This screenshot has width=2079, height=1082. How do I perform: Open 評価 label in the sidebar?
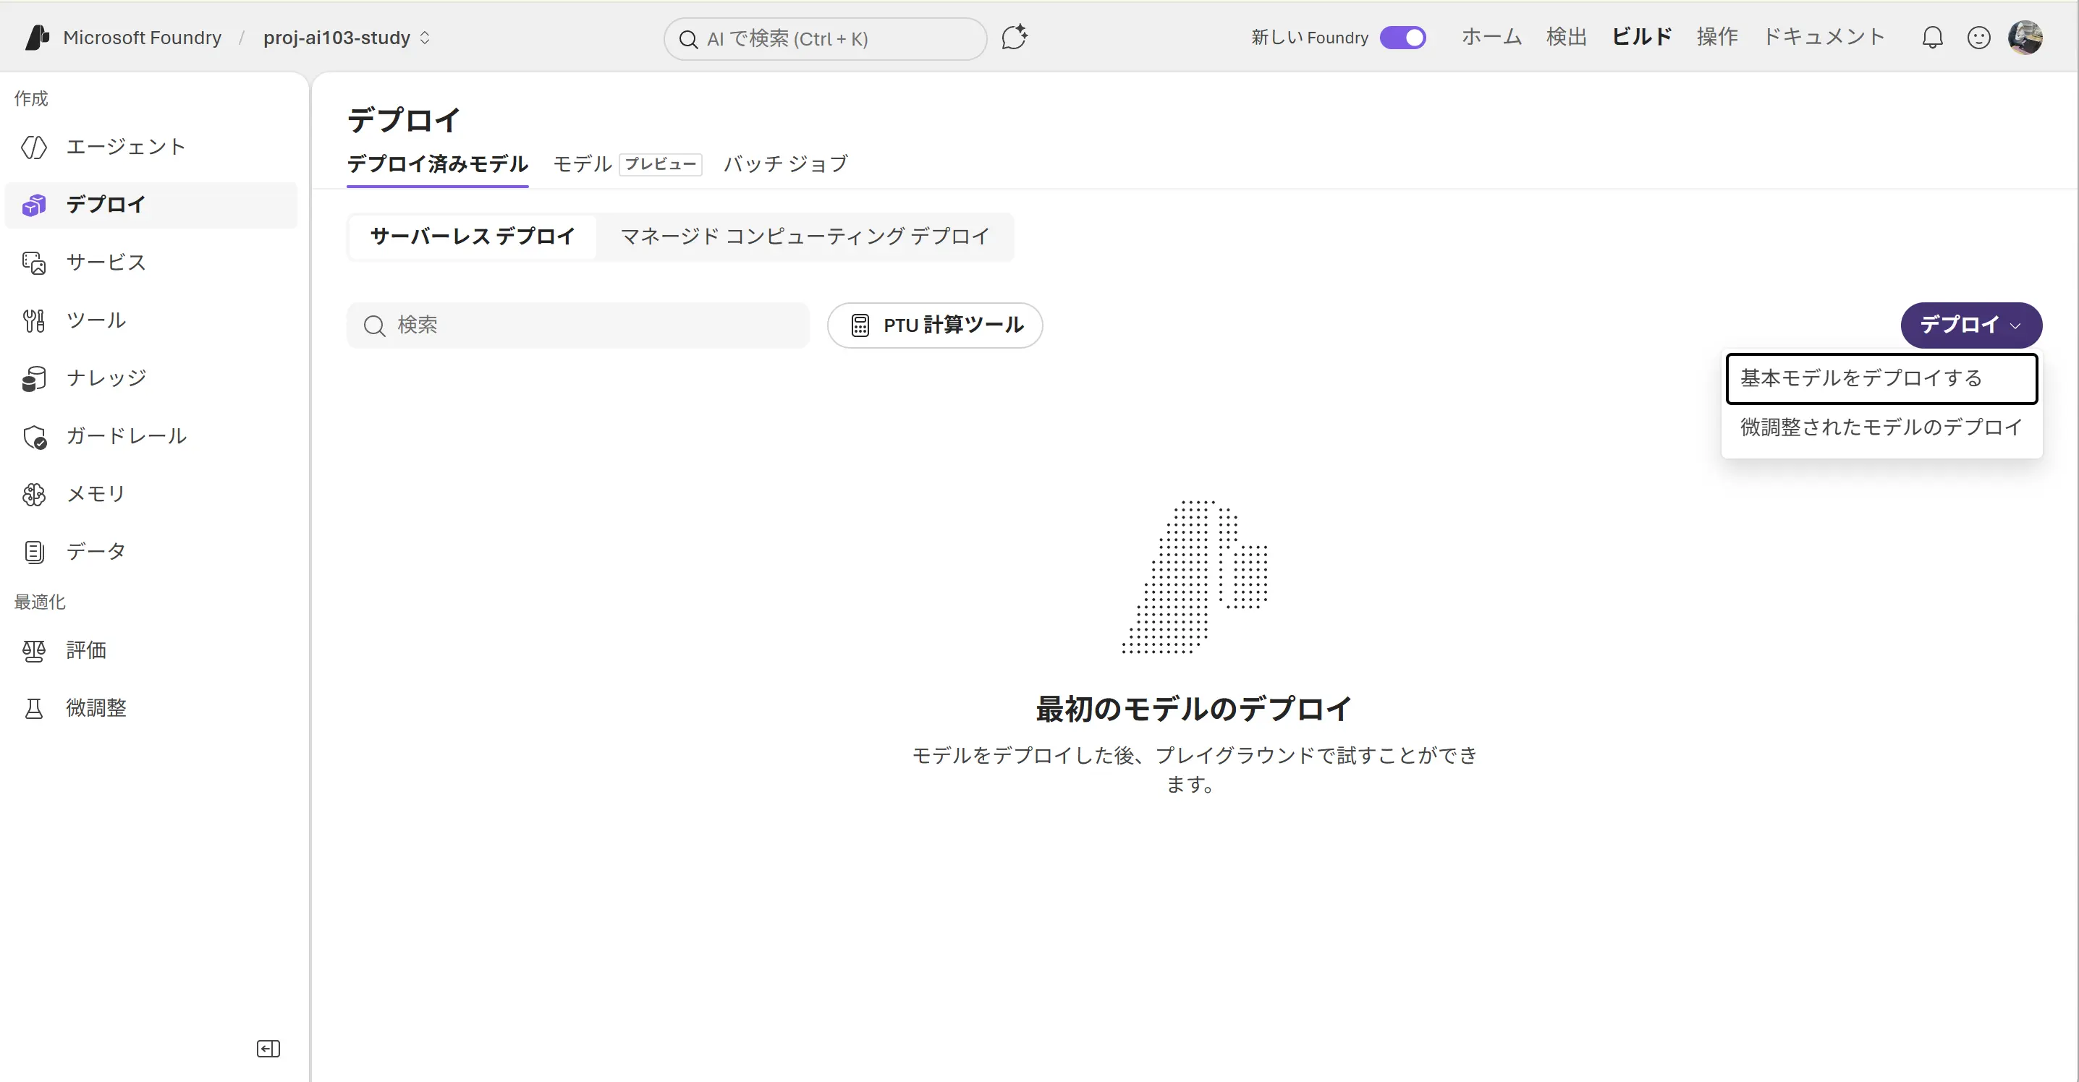[x=85, y=650]
